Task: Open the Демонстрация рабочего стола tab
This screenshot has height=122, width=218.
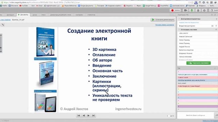Action: tap(61, 15)
